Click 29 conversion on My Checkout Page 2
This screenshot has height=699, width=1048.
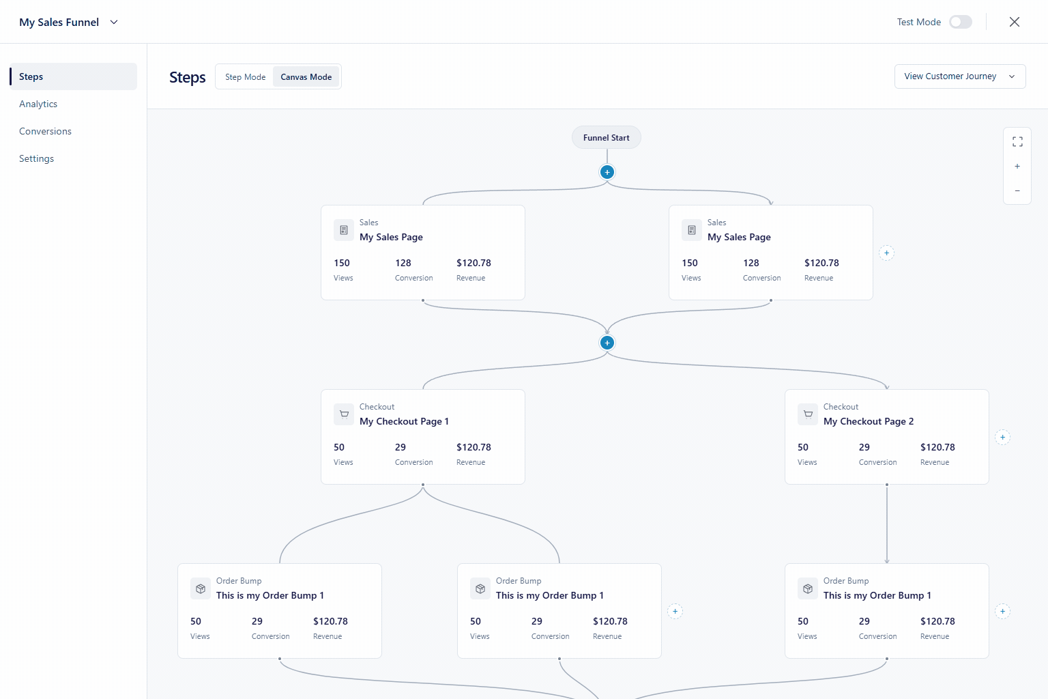[864, 447]
